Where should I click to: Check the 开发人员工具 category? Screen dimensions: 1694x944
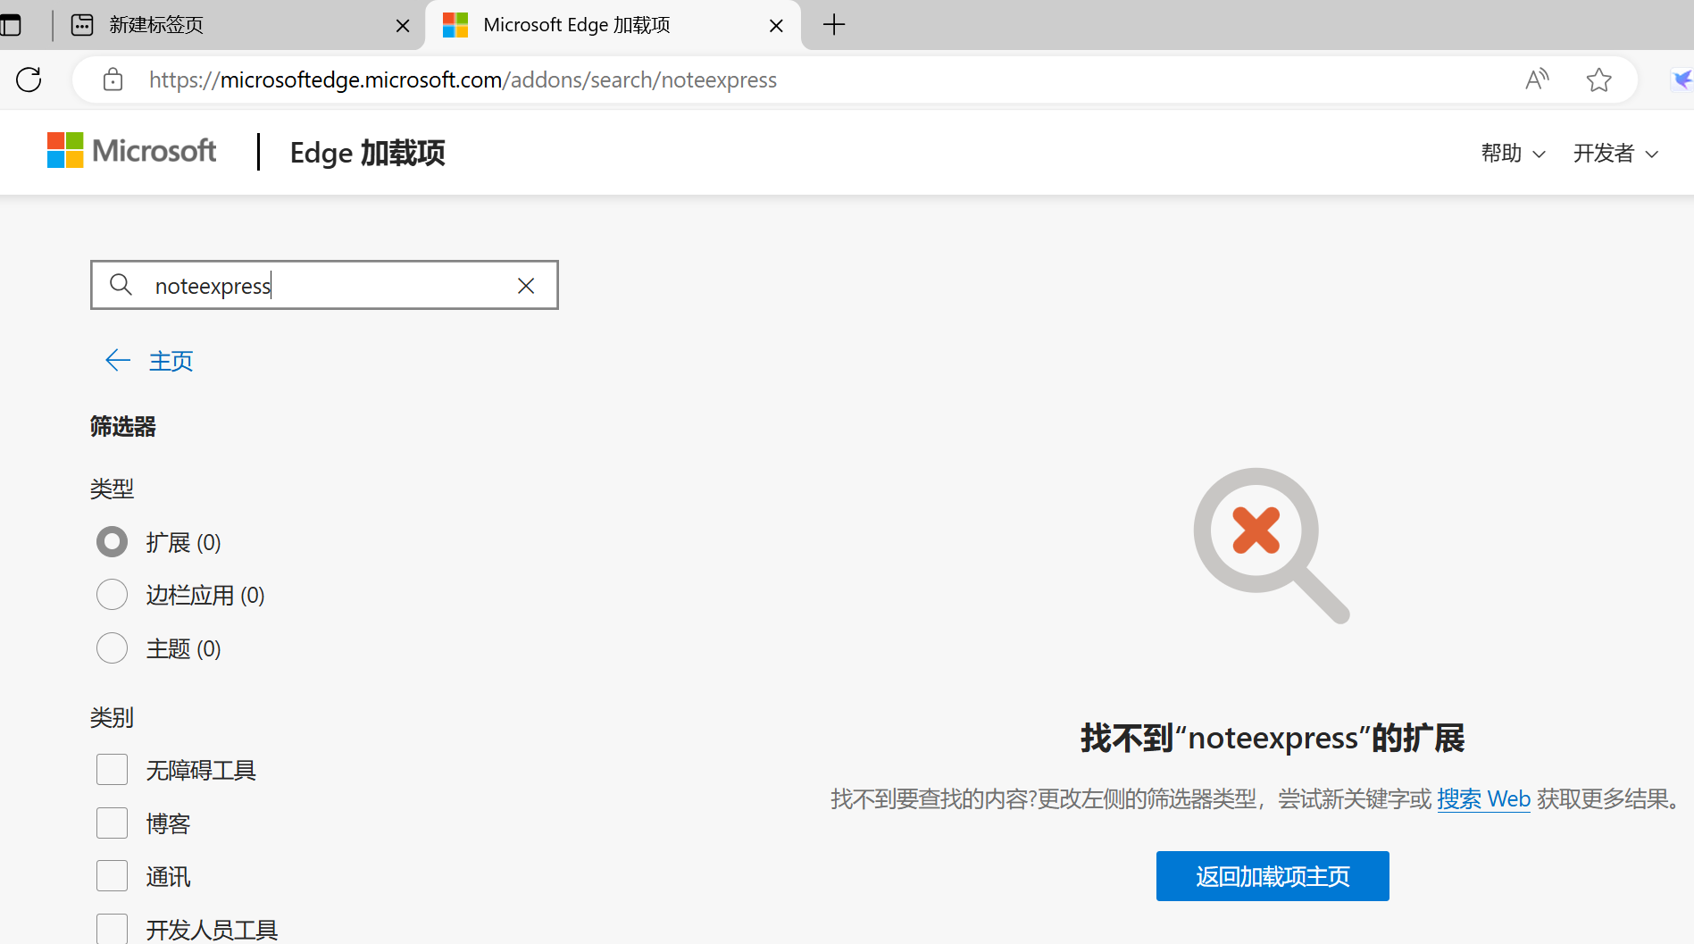point(112,929)
